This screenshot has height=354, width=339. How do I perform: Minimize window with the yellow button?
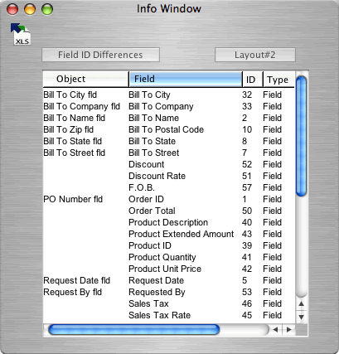[x=30, y=9]
